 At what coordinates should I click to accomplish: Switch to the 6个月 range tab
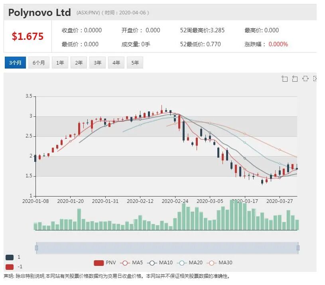tap(39, 63)
